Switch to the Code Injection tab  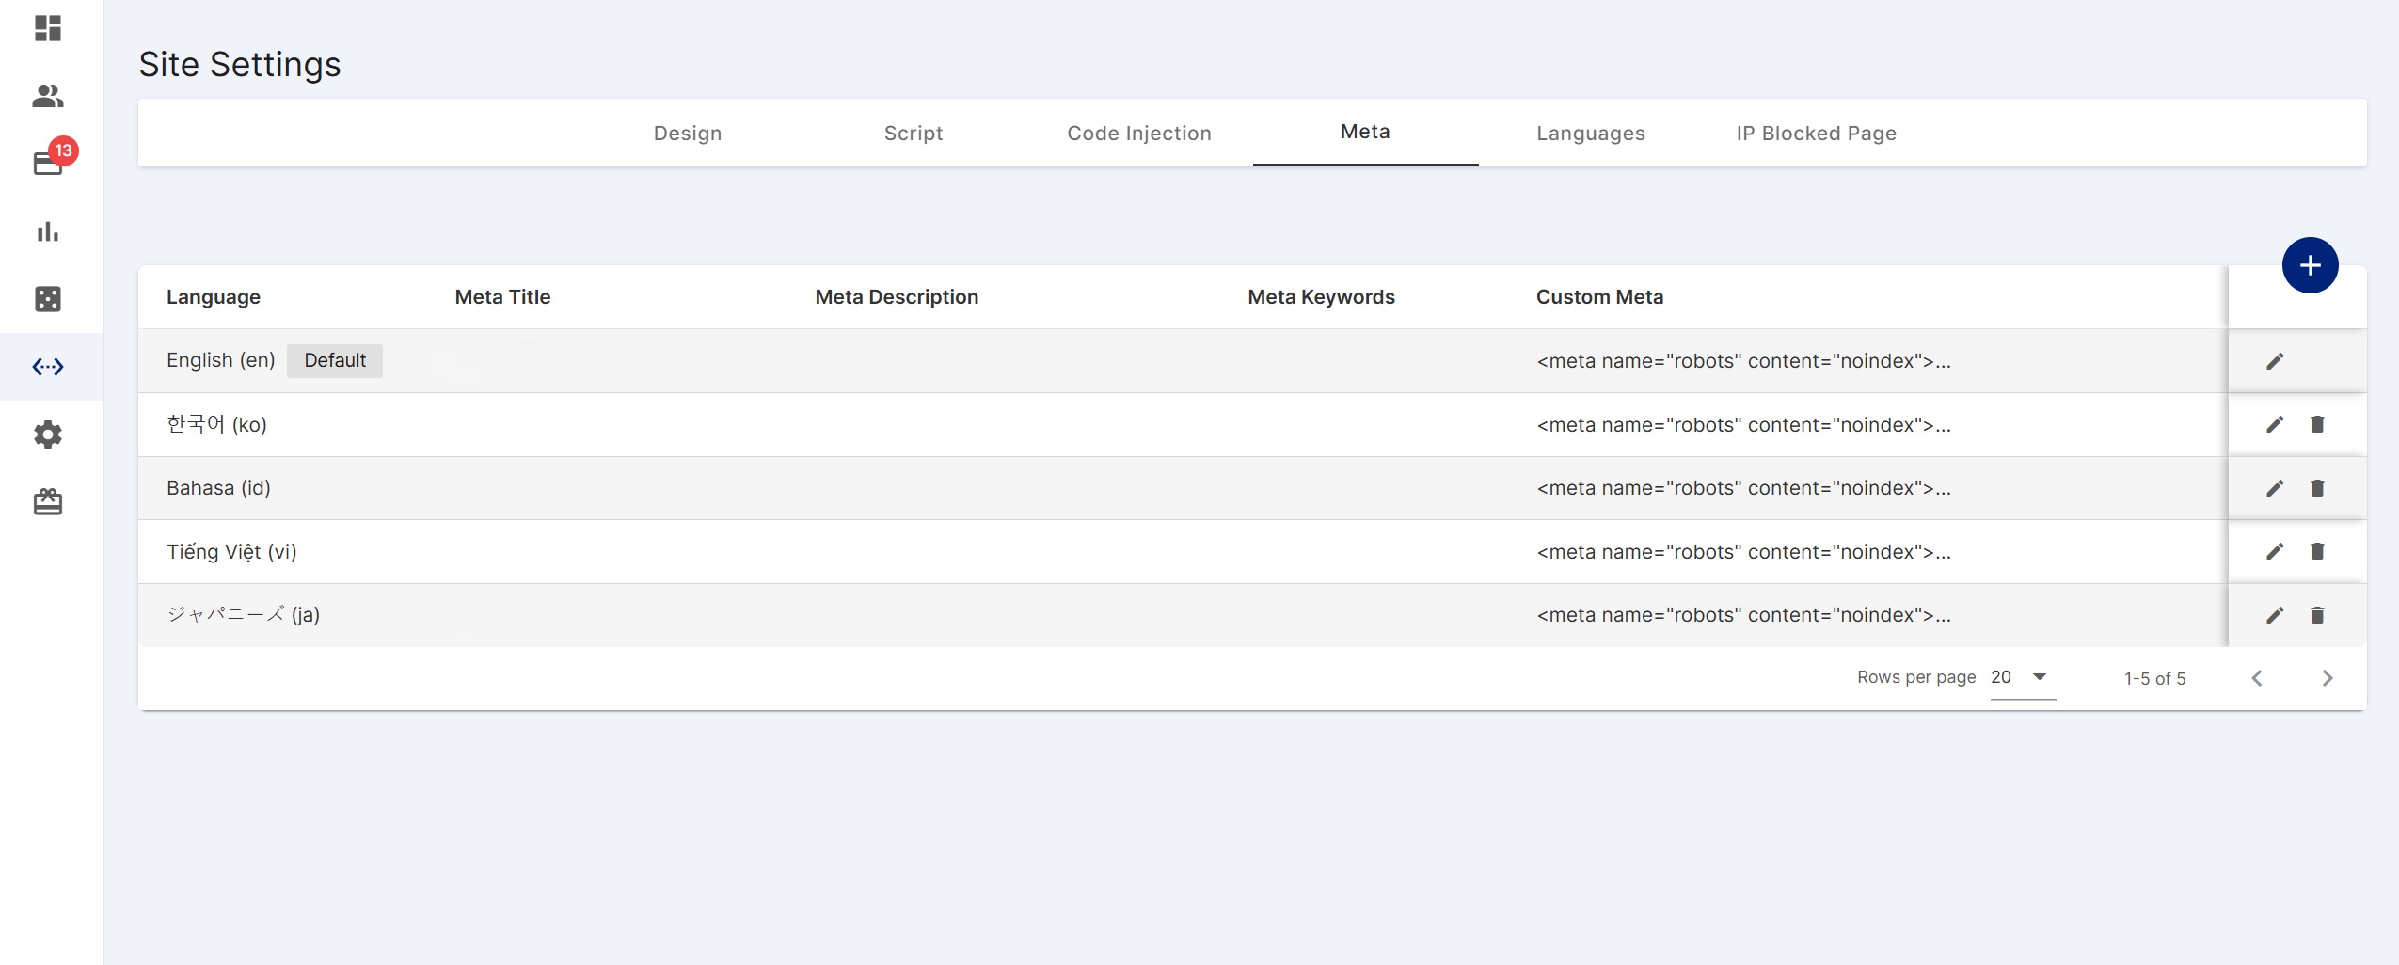(1139, 134)
